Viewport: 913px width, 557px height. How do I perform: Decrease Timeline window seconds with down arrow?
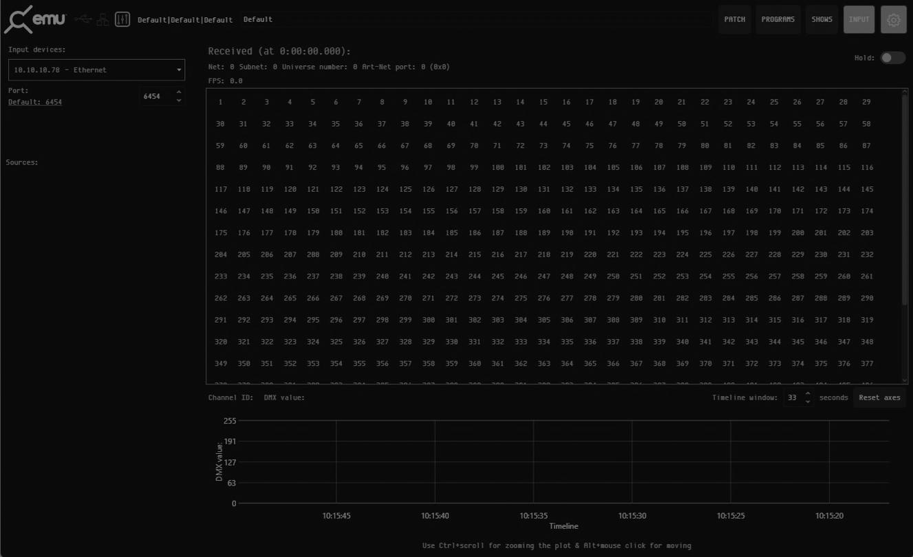coord(808,402)
